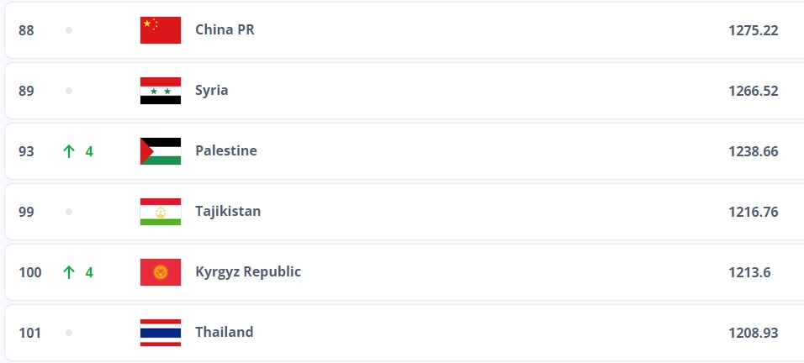Screen dimensions: 804x363
Task: Click the Tajikistan flag icon
Action: pyautogui.click(x=160, y=212)
